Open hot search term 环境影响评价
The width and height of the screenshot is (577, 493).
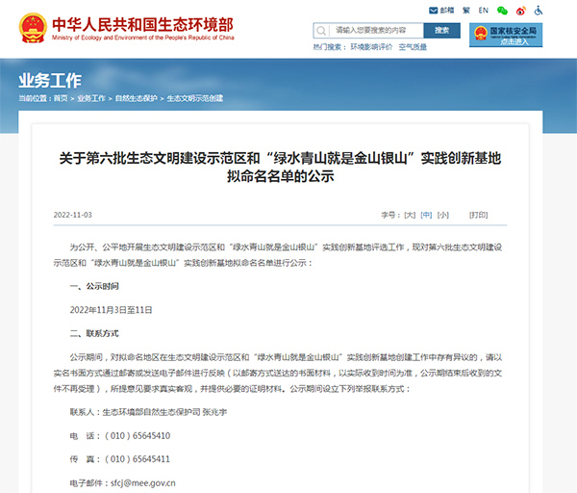click(372, 47)
